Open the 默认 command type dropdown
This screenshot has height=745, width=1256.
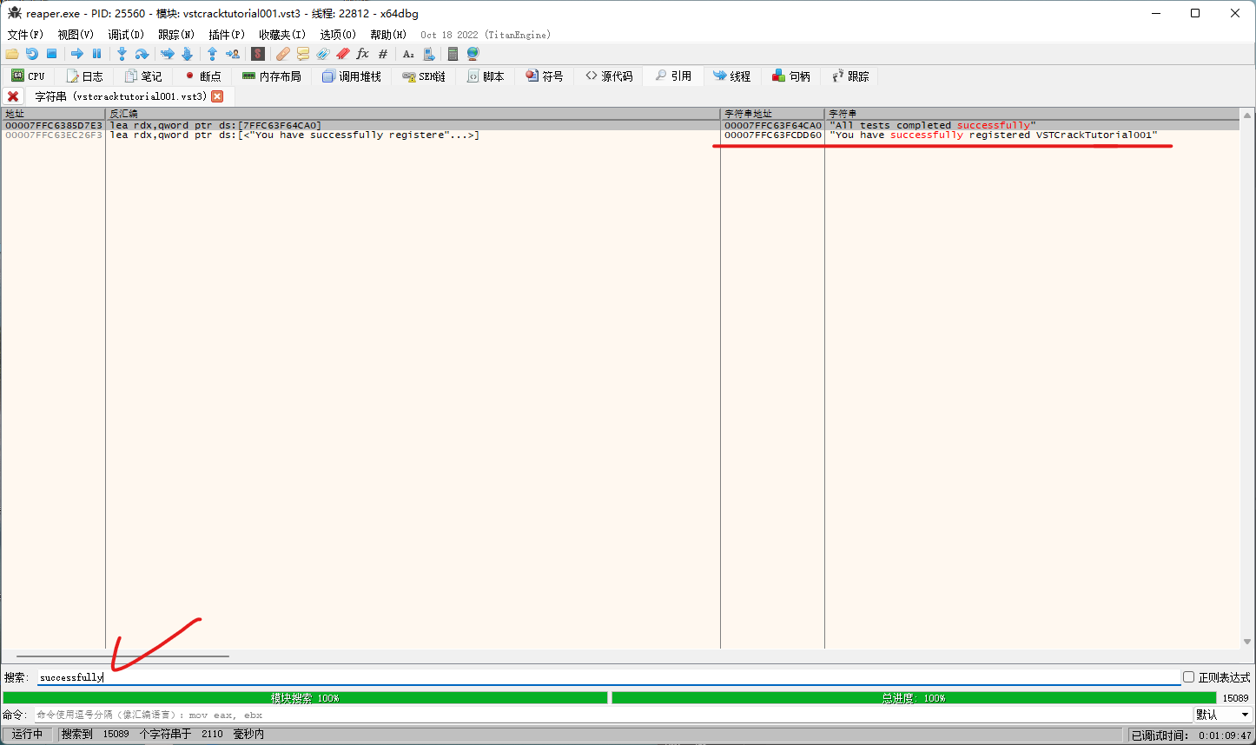[1223, 715]
